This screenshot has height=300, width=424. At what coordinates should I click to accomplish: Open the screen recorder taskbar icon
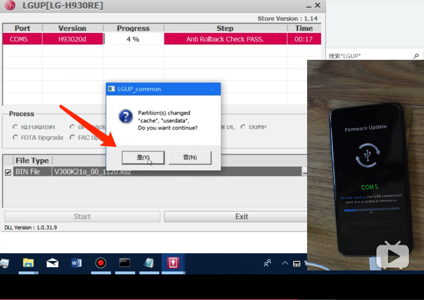[x=101, y=263]
